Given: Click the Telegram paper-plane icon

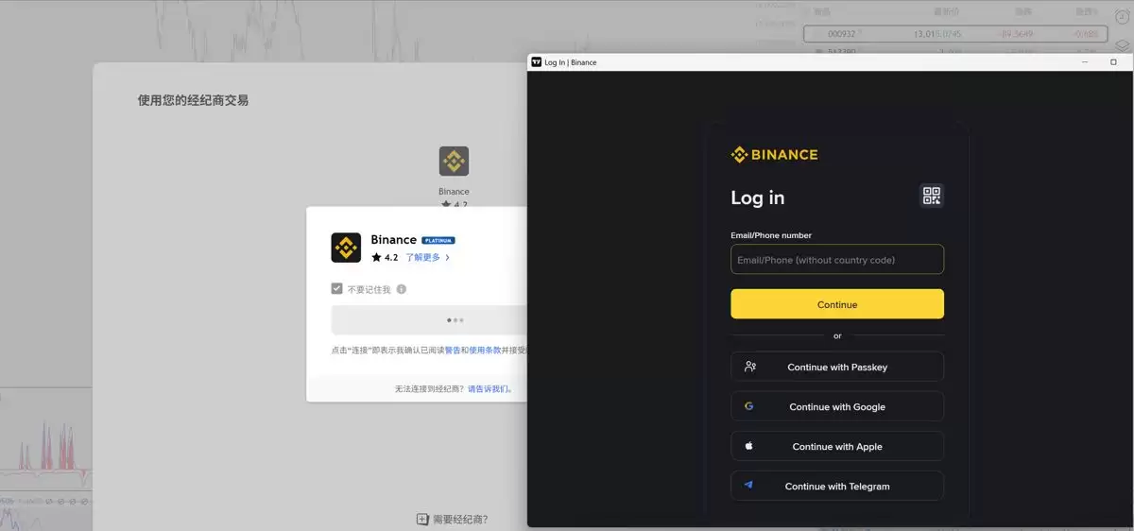Looking at the screenshot, I should click(x=748, y=486).
